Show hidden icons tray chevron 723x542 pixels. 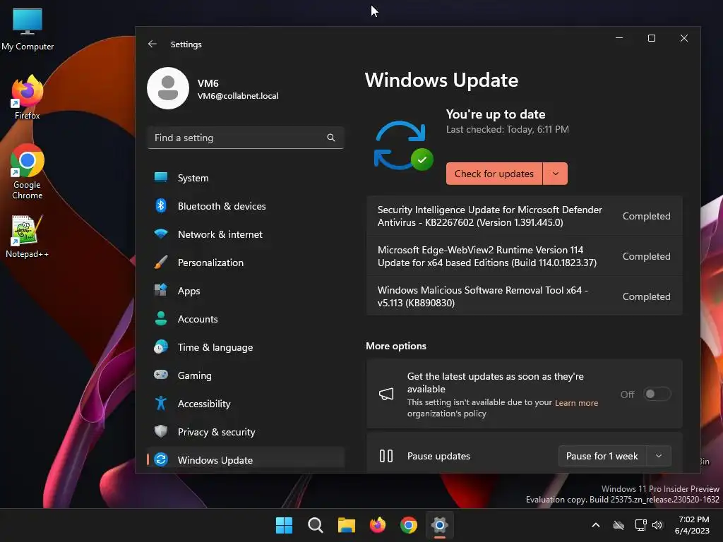596,525
